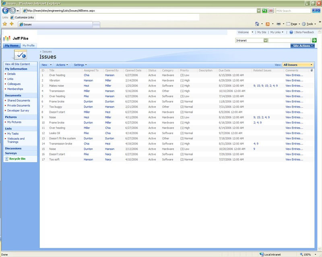This screenshot has height=257, width=322.
Task: Click the Print icon in command bar
Action: tap(279, 24)
